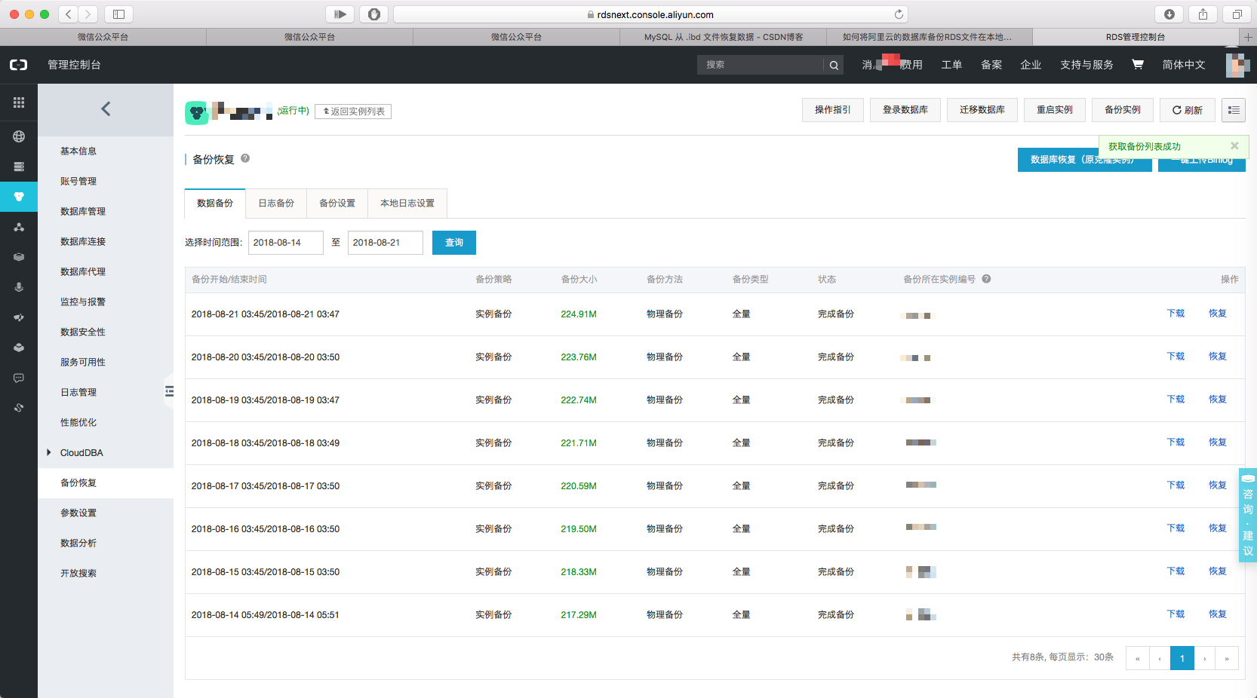The height and width of the screenshot is (698, 1257).
Task: Click help icon next to 备份恢复 title
Action: (x=245, y=158)
